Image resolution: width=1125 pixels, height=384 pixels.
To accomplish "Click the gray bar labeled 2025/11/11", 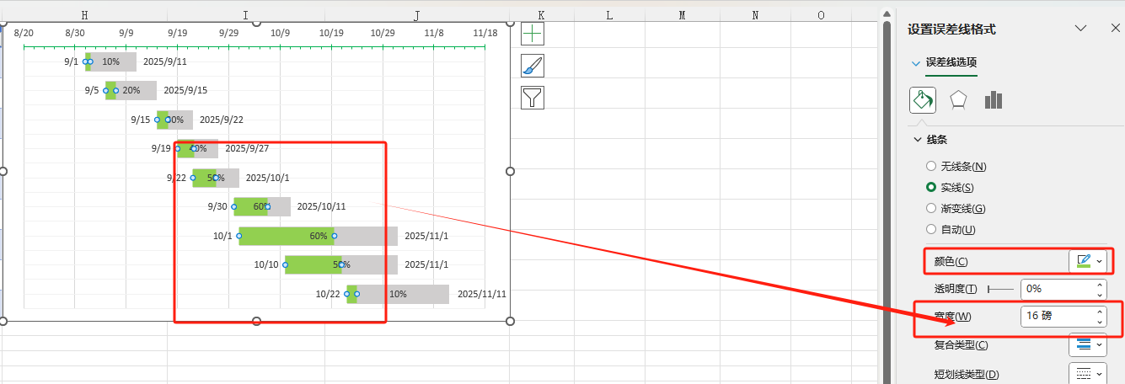I will (403, 294).
